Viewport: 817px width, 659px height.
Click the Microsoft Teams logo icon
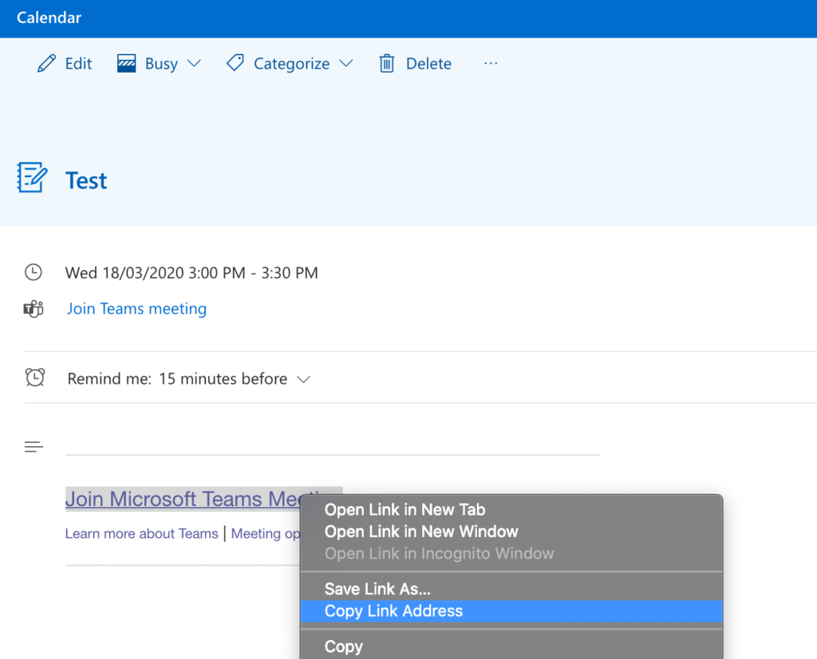pos(34,309)
